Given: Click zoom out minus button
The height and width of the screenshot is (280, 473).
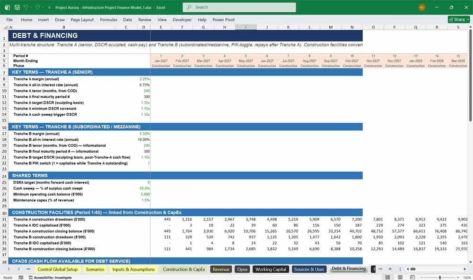Looking at the screenshot, I should (x=422, y=277).
